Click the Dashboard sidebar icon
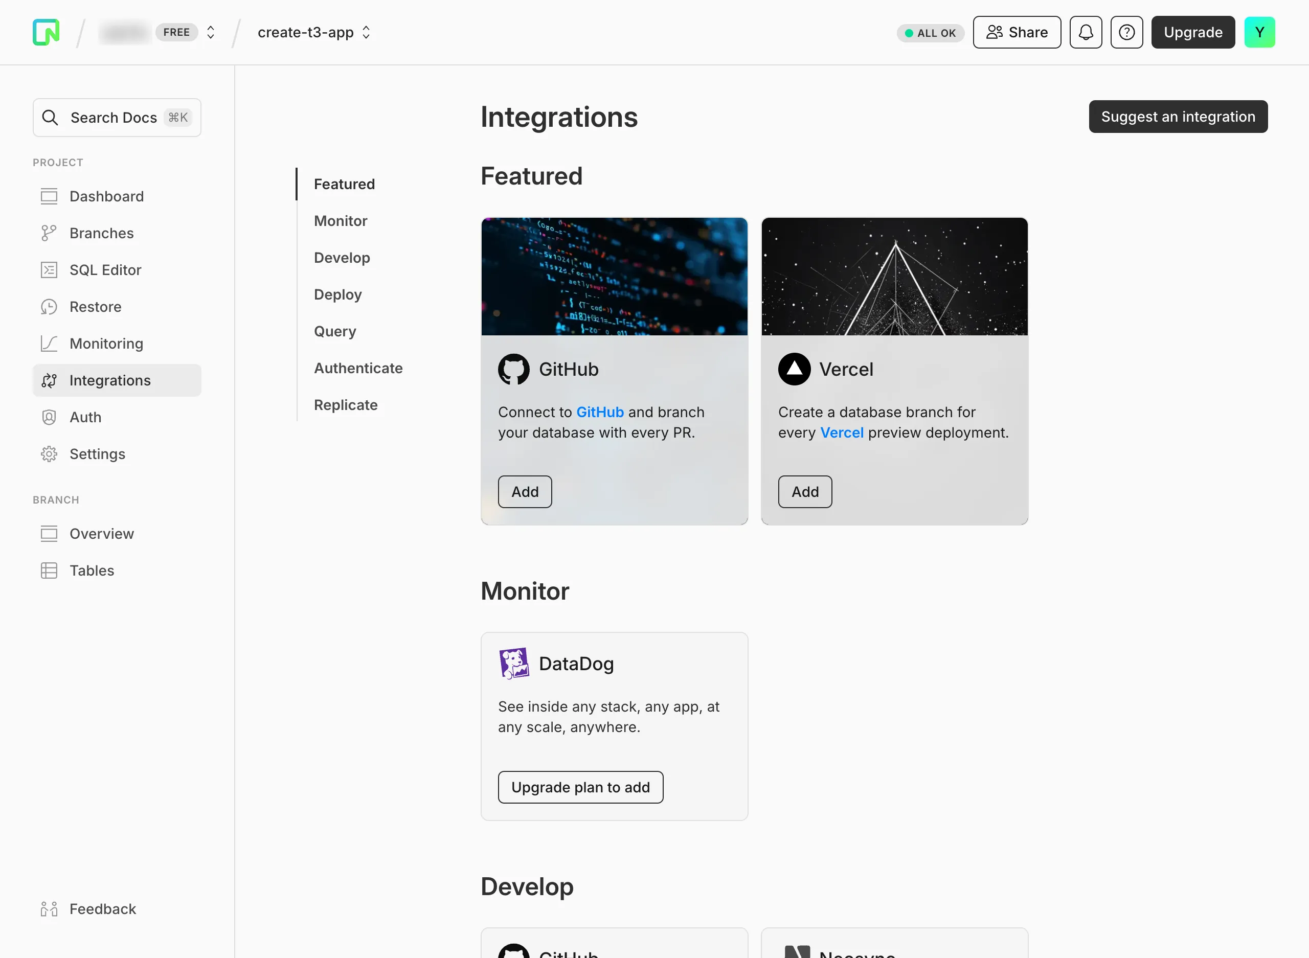 click(49, 197)
